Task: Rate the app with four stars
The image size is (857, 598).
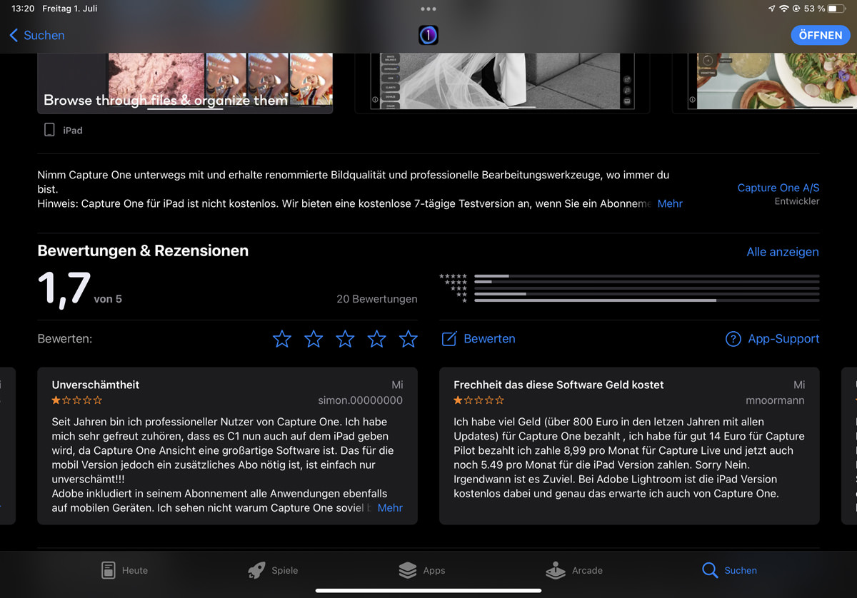Action: [x=376, y=339]
